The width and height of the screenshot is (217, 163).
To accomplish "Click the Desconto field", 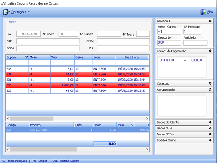I will (x=169, y=42).
